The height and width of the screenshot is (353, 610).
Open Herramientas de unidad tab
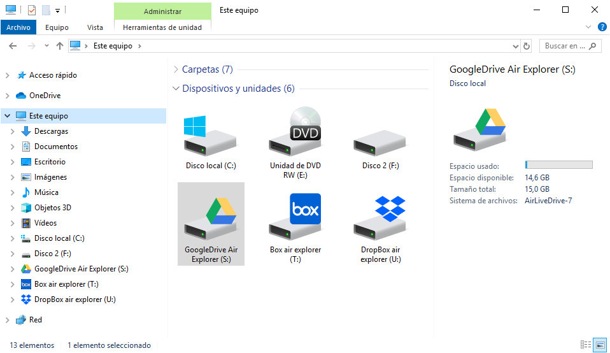(x=162, y=27)
